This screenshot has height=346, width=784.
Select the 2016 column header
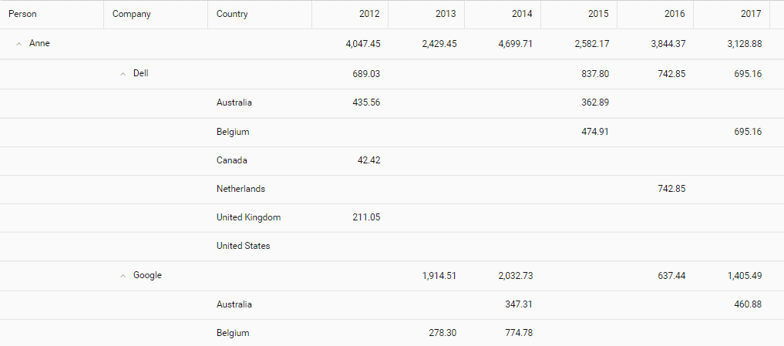pos(655,15)
